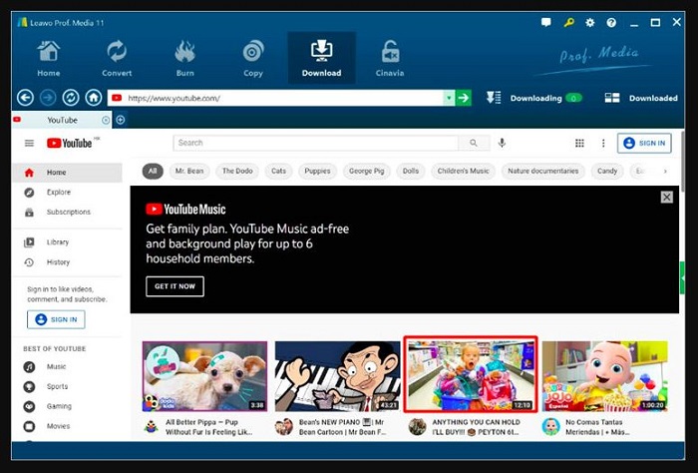
Task: Click SIGN IN button in sidebar
Action: (56, 319)
